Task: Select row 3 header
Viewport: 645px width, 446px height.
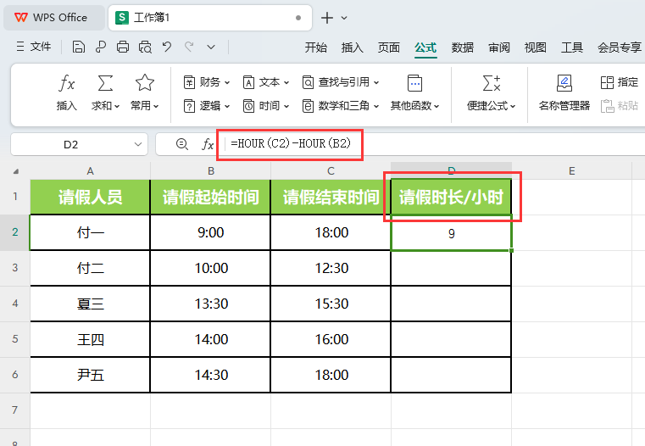Action: click(14, 268)
